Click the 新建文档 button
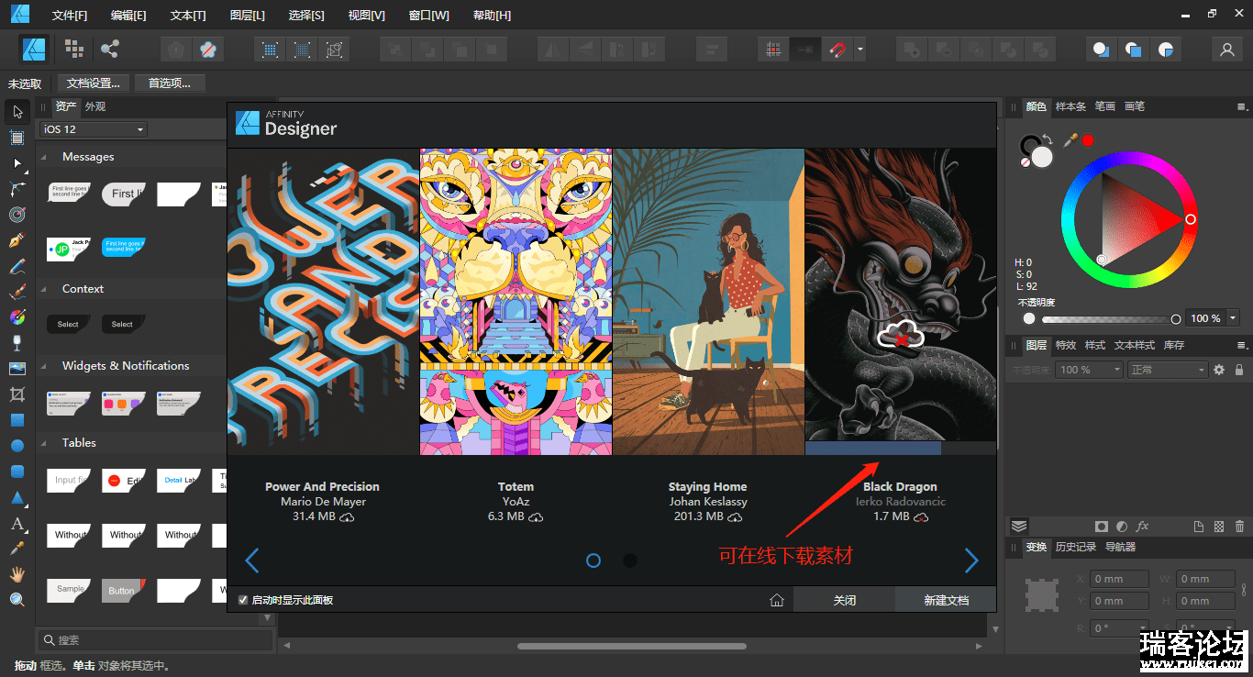 click(x=946, y=600)
